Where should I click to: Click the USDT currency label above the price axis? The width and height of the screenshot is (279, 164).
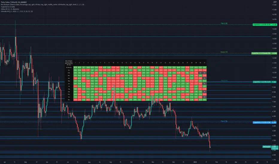click(x=275, y=2)
